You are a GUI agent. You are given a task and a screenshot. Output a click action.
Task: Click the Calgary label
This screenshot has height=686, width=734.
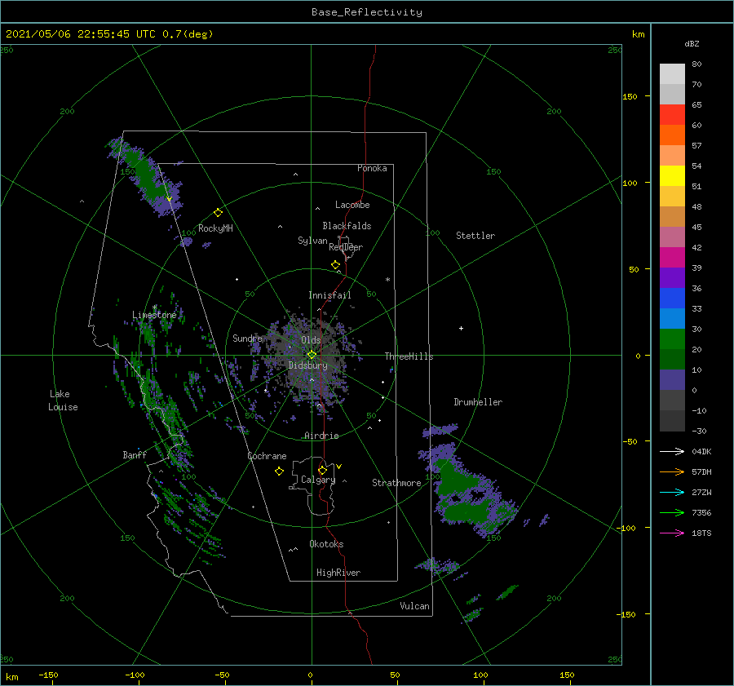(x=318, y=480)
